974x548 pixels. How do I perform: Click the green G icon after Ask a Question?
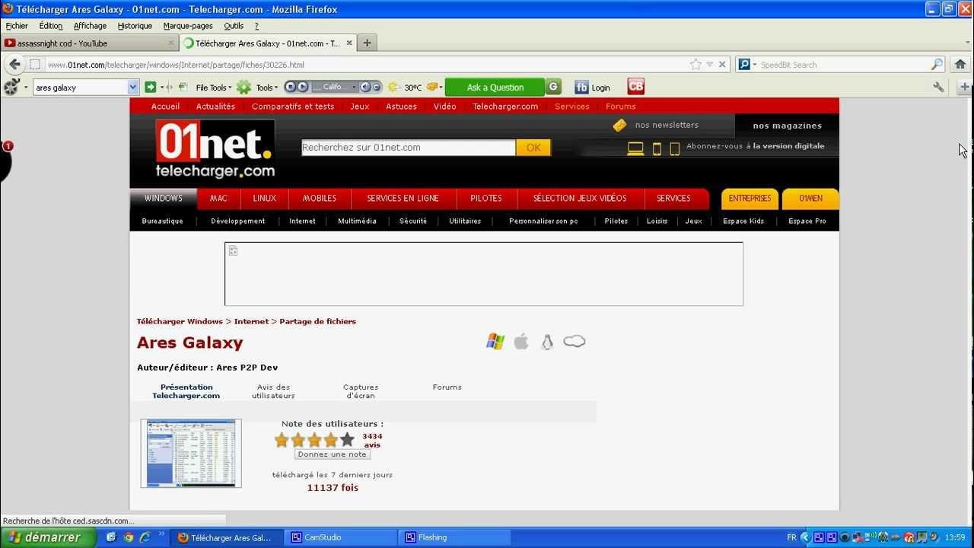click(x=554, y=87)
